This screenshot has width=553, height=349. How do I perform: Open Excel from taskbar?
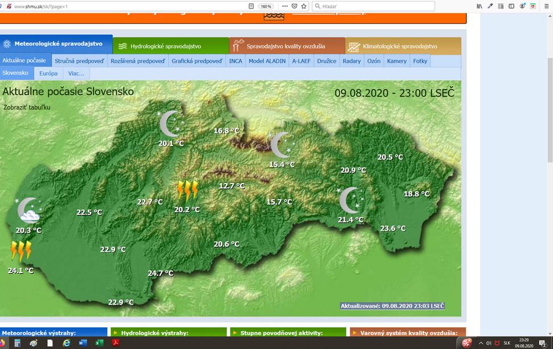pyautogui.click(x=99, y=343)
